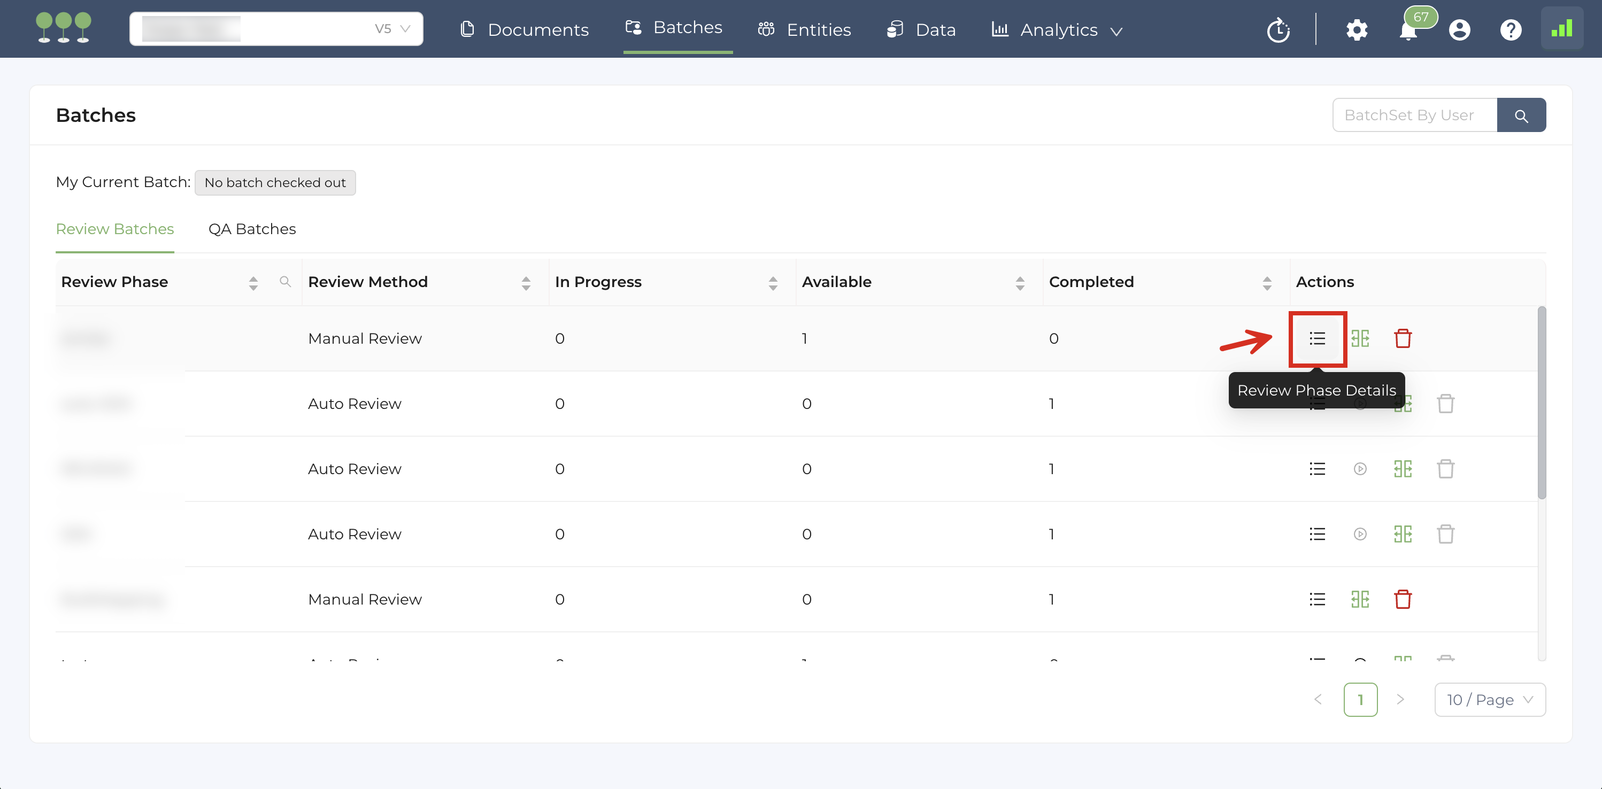Click the blue search button beside BatchSet field

point(1521,115)
